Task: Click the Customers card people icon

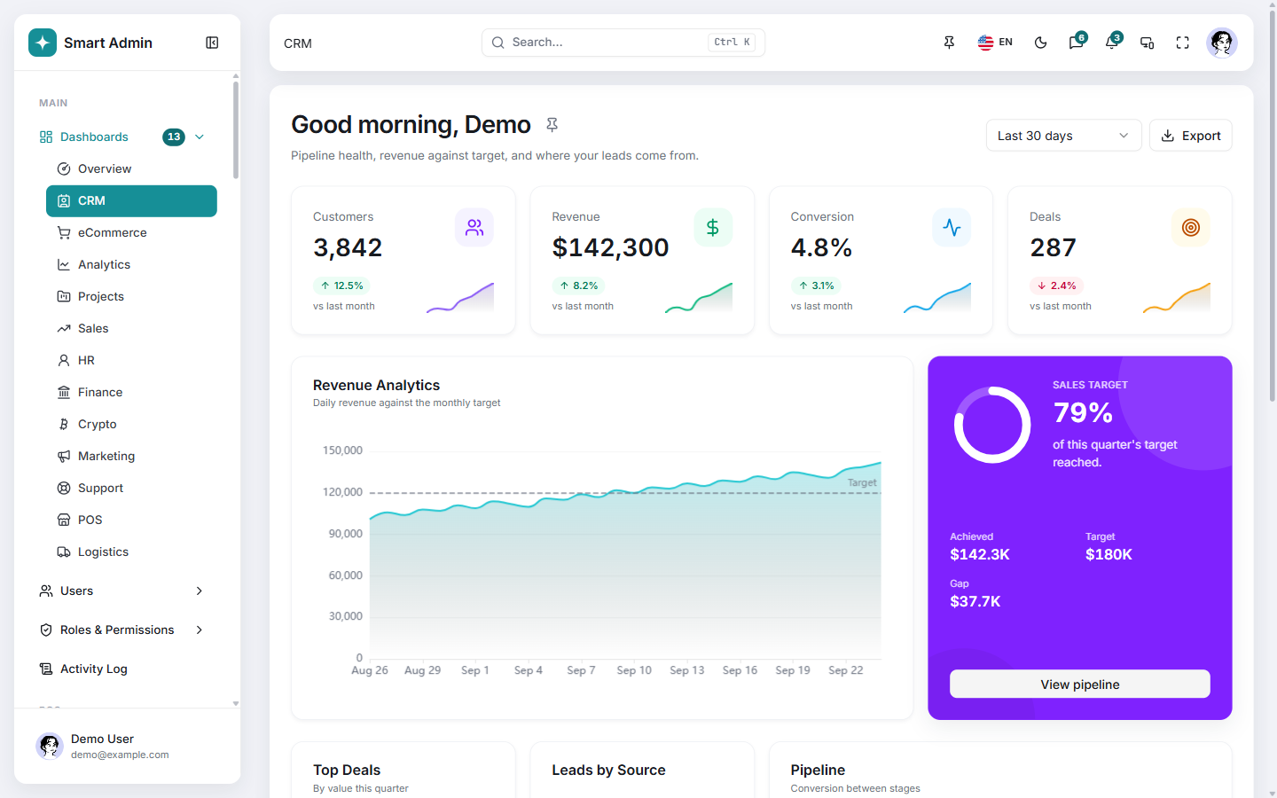Action: point(474,228)
